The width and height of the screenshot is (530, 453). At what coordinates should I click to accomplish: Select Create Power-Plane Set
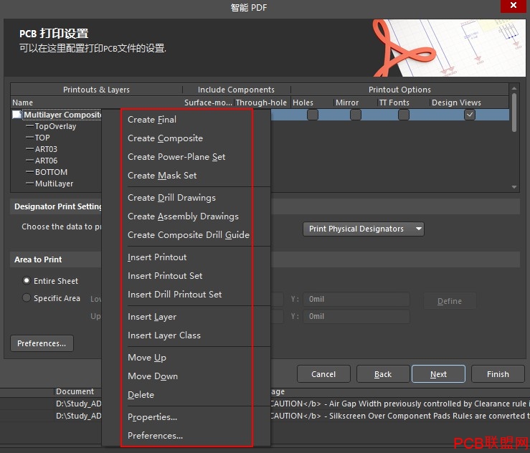176,157
